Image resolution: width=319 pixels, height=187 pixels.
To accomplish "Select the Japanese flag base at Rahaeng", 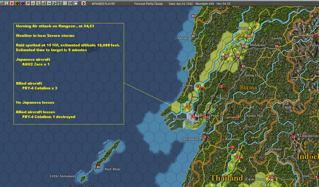I will 232,147.
